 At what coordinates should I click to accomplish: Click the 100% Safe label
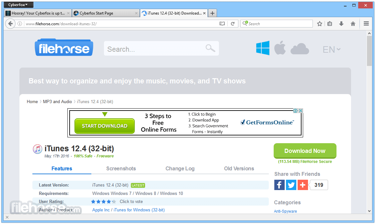[x=83, y=156]
